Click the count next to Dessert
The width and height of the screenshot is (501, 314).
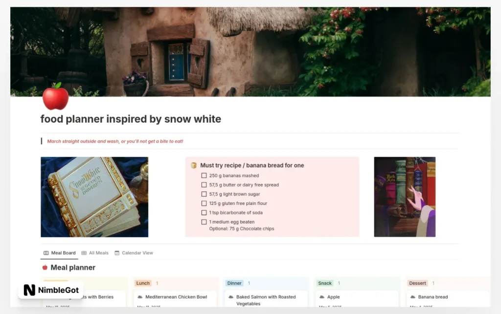(x=433, y=283)
